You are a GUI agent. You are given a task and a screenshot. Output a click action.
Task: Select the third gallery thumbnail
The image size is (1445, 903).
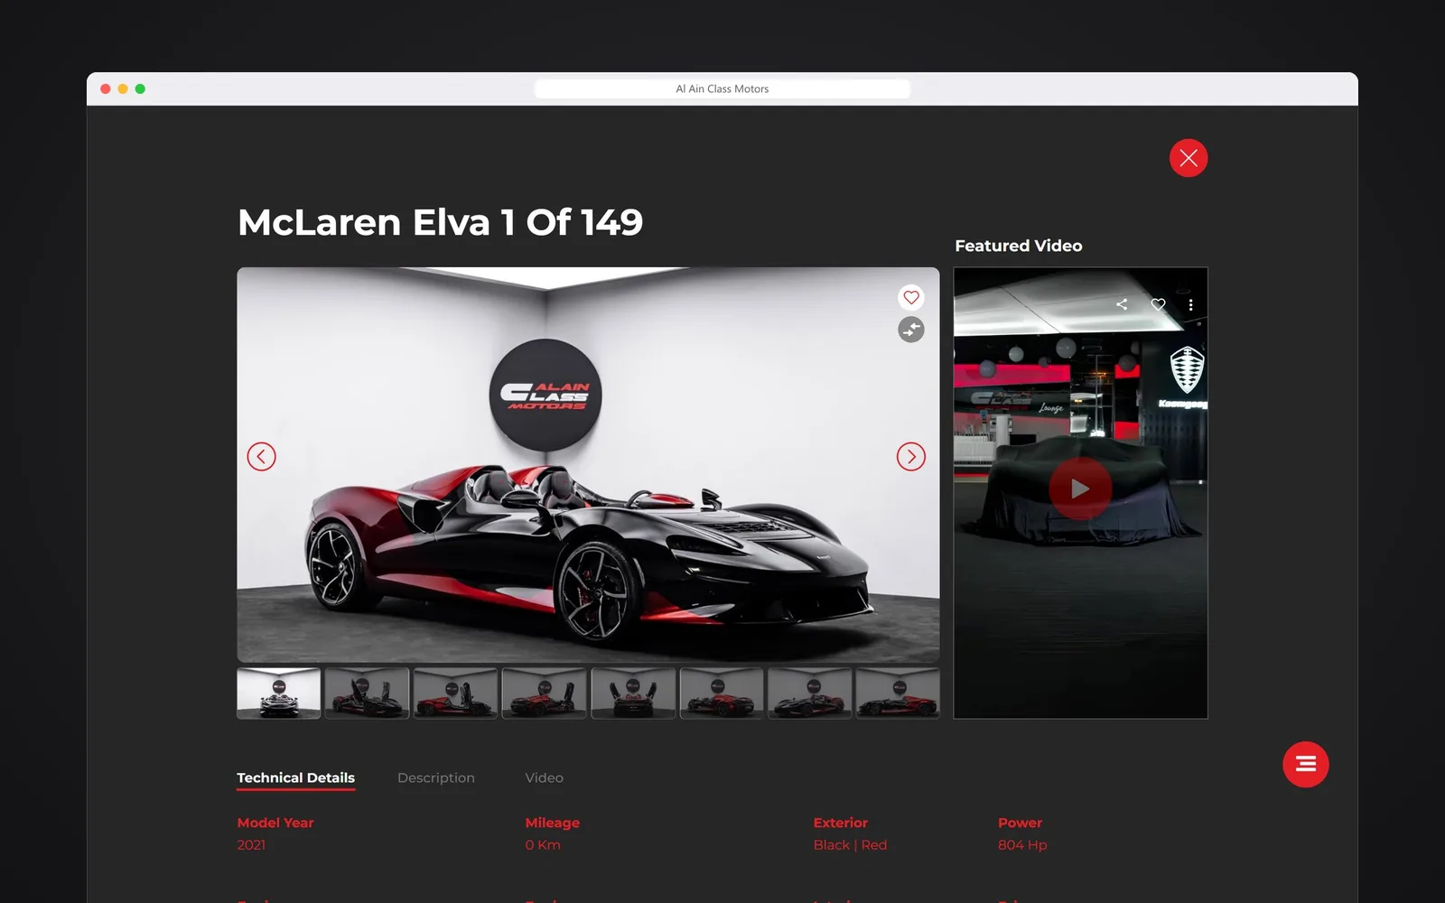tap(455, 694)
